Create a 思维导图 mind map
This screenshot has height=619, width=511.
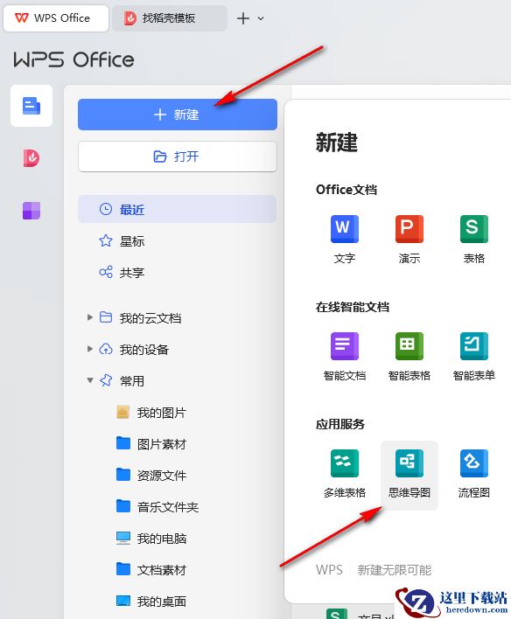[409, 475]
